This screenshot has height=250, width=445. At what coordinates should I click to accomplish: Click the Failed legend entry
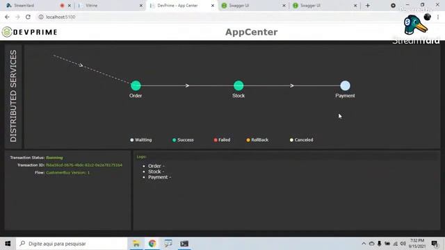[x=222, y=140]
